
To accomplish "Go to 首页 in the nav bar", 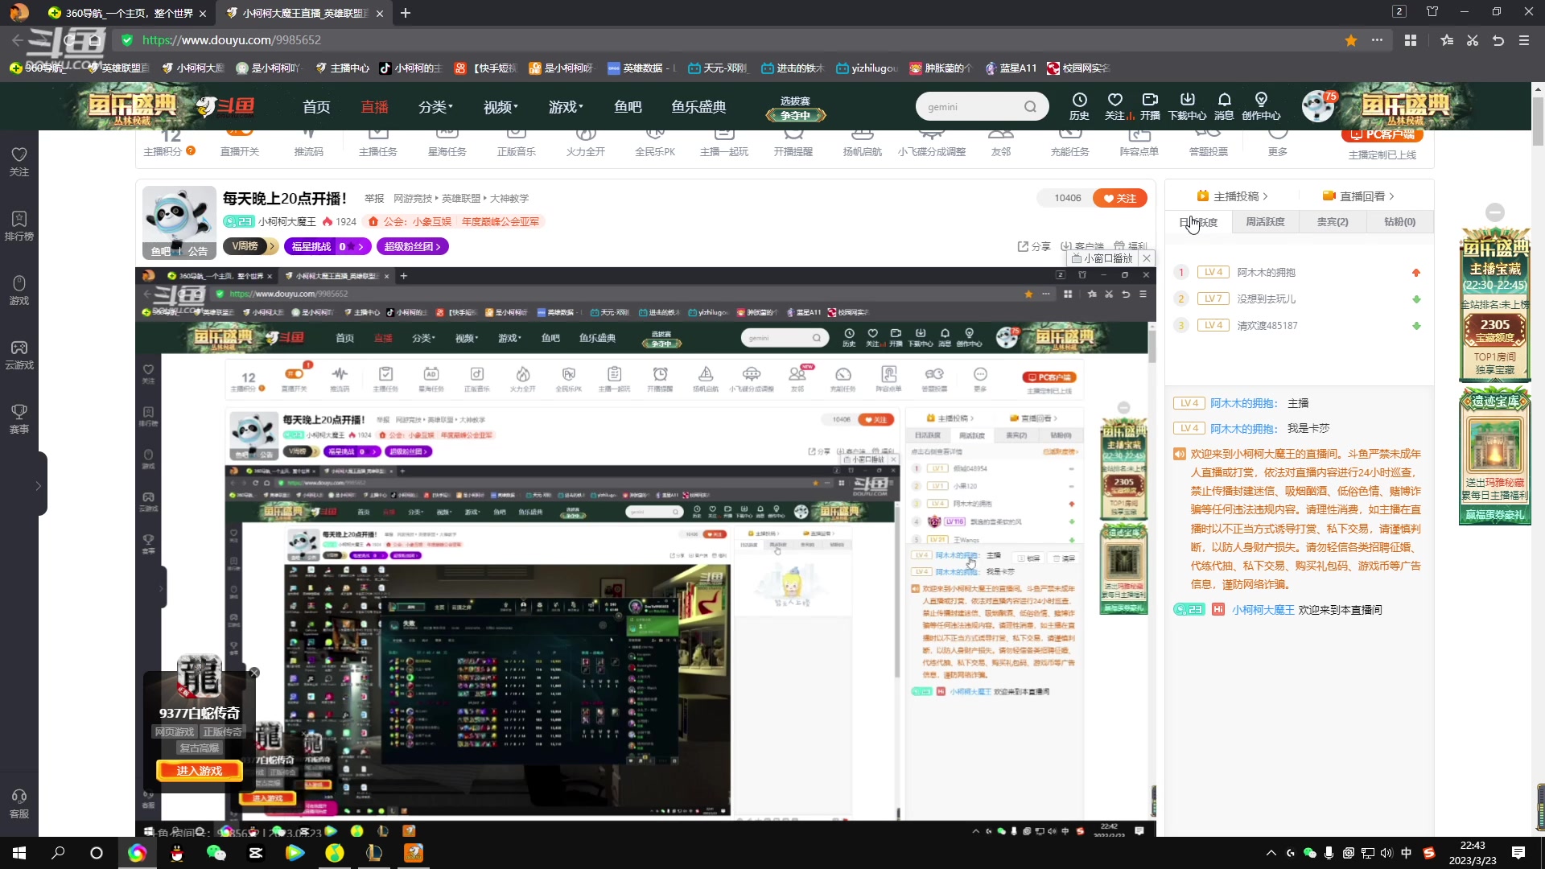I will pyautogui.click(x=316, y=107).
